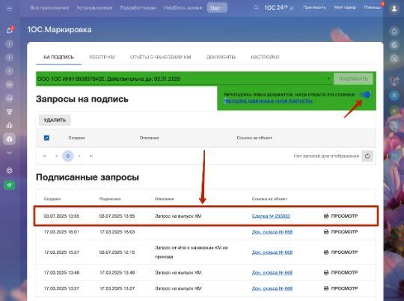The image size is (404, 301).
Task: Open HelpDesk заявки in the top navigation
Action: (x=183, y=7)
